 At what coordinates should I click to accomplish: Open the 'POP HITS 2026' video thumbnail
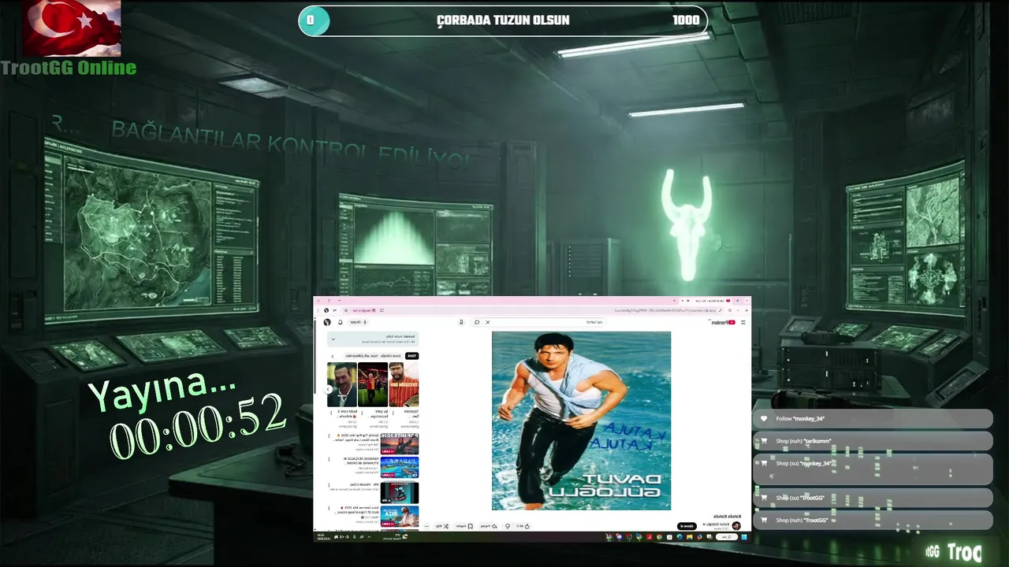click(x=400, y=444)
